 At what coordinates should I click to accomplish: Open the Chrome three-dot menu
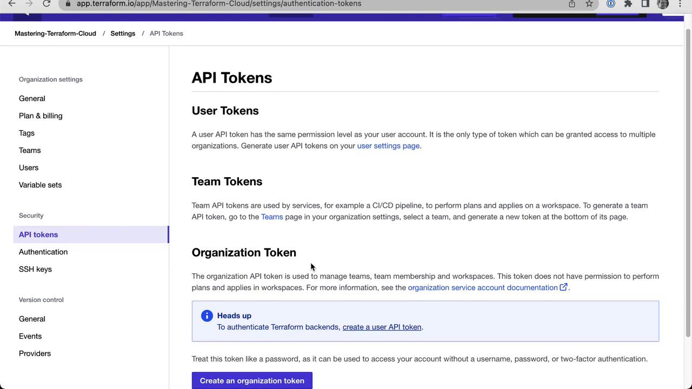point(680,3)
